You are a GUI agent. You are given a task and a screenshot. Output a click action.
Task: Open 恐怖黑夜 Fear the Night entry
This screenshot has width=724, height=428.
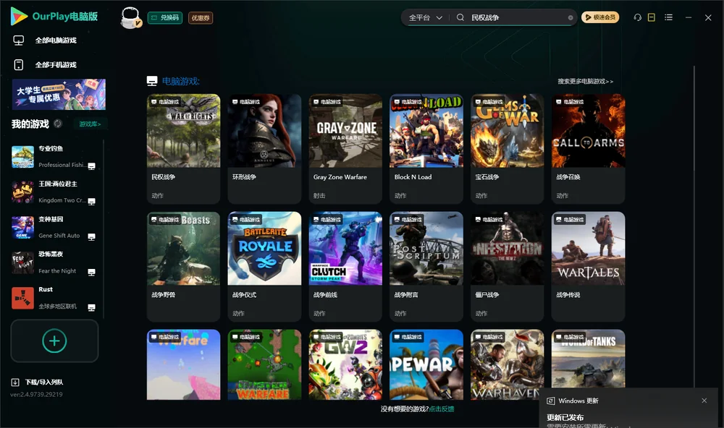(54, 263)
